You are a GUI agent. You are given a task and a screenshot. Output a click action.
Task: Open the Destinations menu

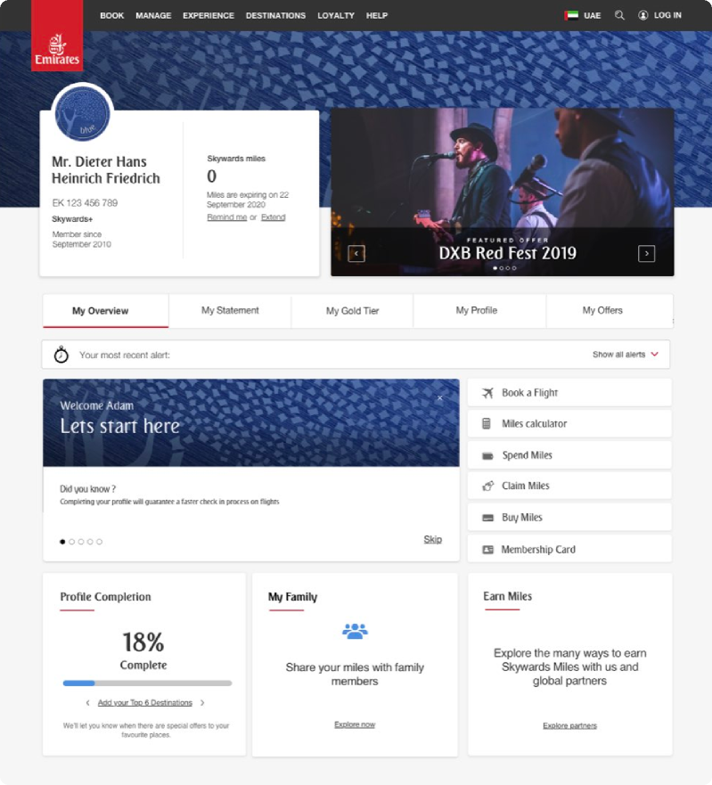click(275, 15)
